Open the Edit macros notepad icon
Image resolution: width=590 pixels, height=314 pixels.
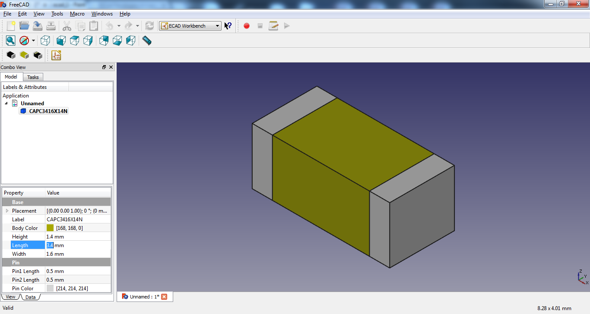pyautogui.click(x=273, y=26)
